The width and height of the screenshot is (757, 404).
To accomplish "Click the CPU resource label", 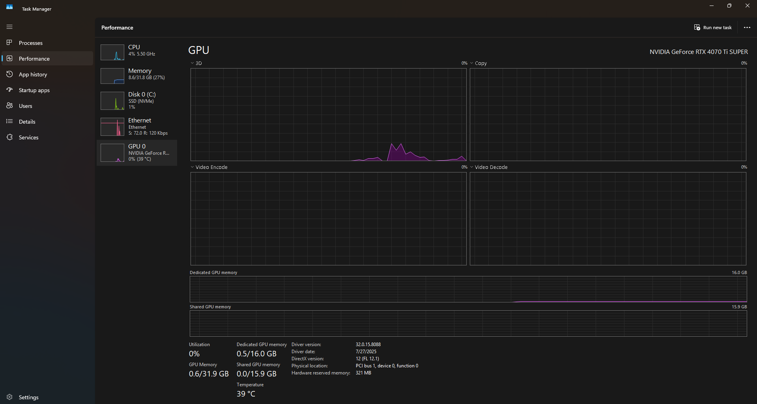I will (134, 47).
